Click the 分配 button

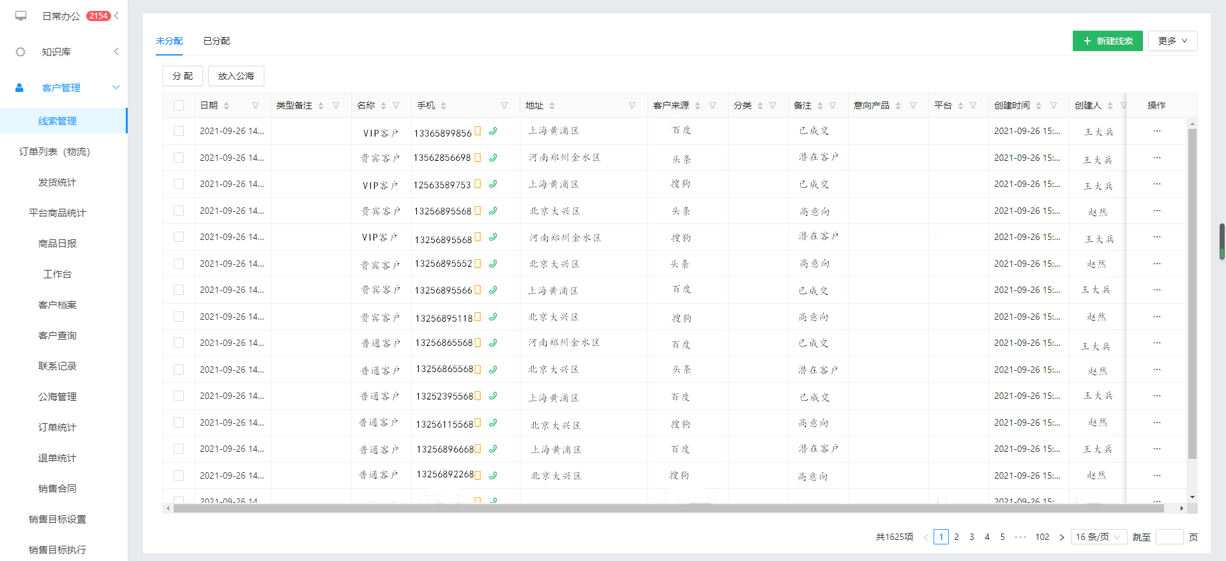point(183,76)
